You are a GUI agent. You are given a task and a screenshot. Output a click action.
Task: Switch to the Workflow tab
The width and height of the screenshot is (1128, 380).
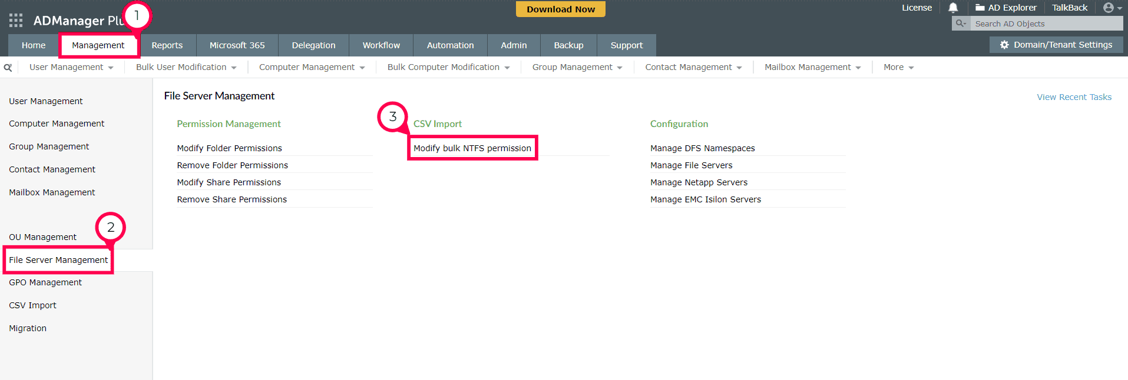click(381, 45)
